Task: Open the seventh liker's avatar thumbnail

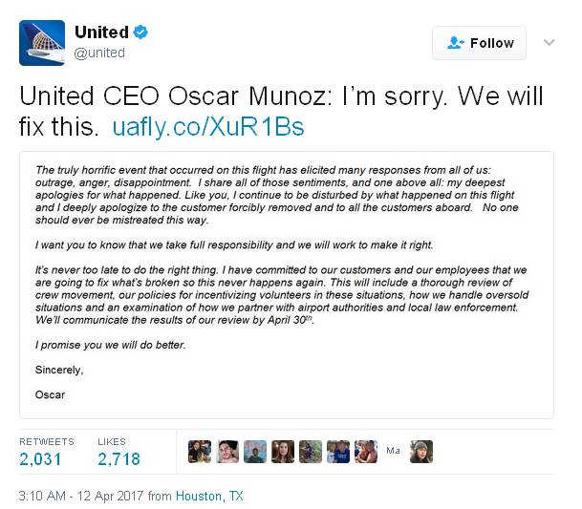Action: [x=366, y=452]
